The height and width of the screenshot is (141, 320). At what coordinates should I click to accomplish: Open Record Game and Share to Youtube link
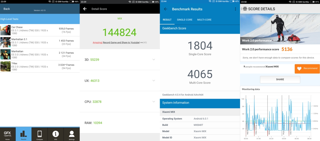click(116, 42)
